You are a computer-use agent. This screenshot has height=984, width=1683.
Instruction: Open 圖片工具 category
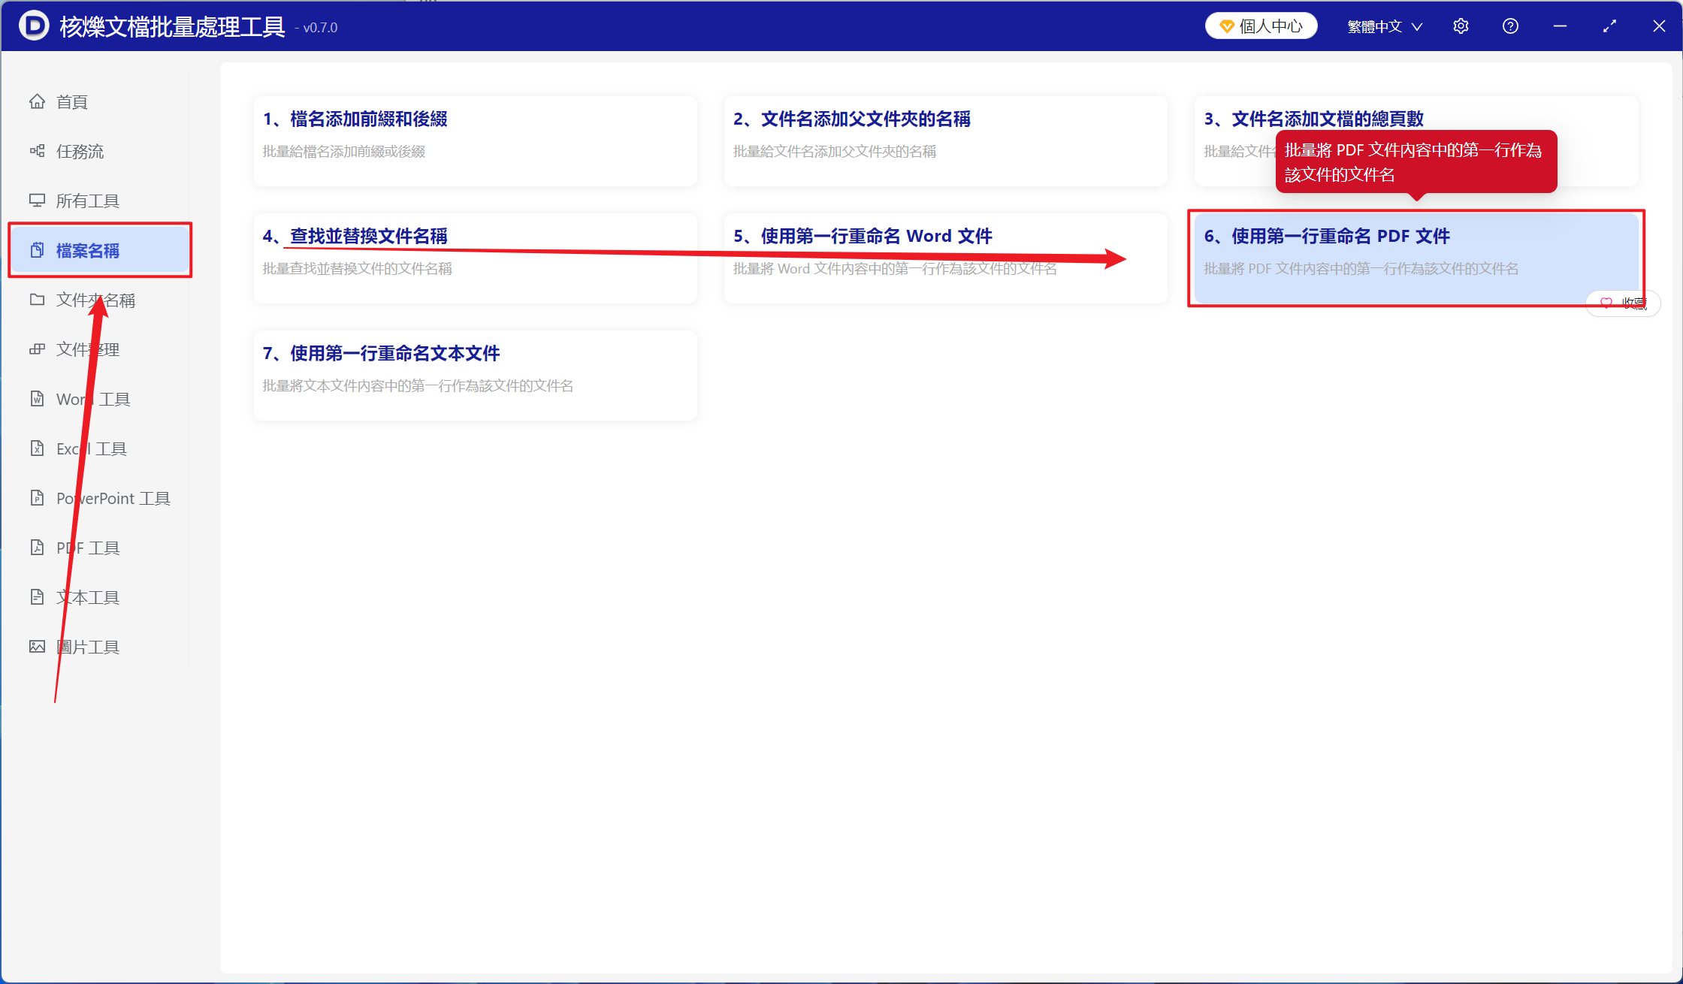[99, 647]
